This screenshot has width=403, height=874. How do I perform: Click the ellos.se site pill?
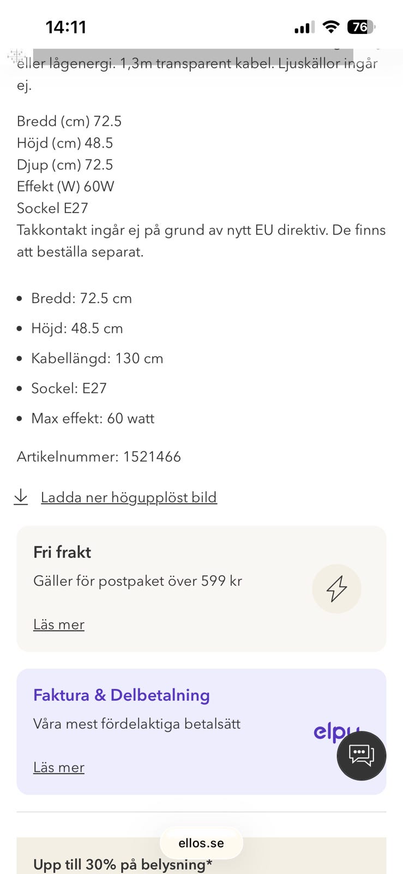(x=201, y=843)
